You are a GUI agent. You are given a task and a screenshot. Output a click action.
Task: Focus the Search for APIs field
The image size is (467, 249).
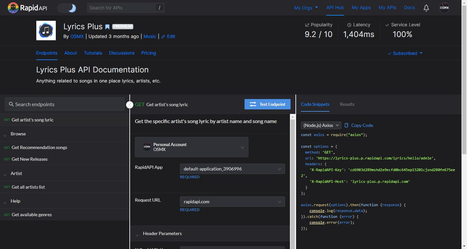pos(126,8)
